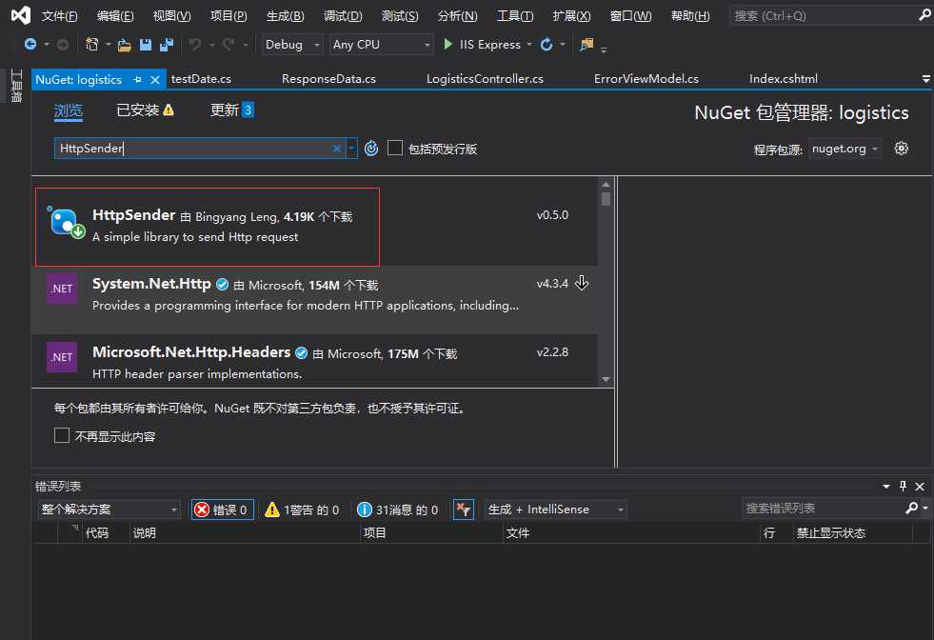Open the collapsed toolbox side panel
The image size is (934, 640).
(x=16, y=85)
